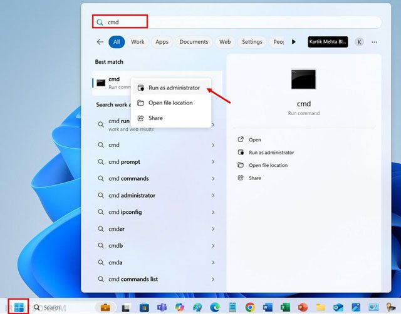Click Open file location in preview pane
The image size is (401, 314).
(263, 165)
